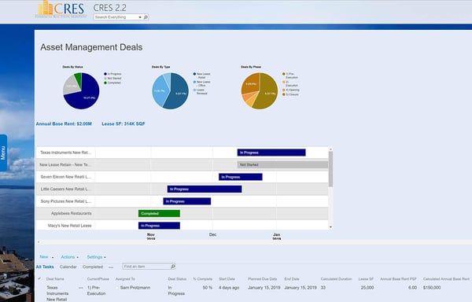The width and height of the screenshot is (472, 302).
Task: Select Macy's In Progress Gantt bar
Action: [159, 226]
